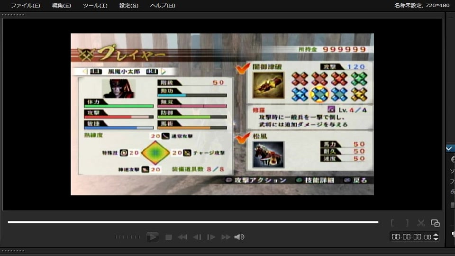455x256 pixels.
Task: Open the 編集(E) menu
Action: pyautogui.click(x=61, y=6)
